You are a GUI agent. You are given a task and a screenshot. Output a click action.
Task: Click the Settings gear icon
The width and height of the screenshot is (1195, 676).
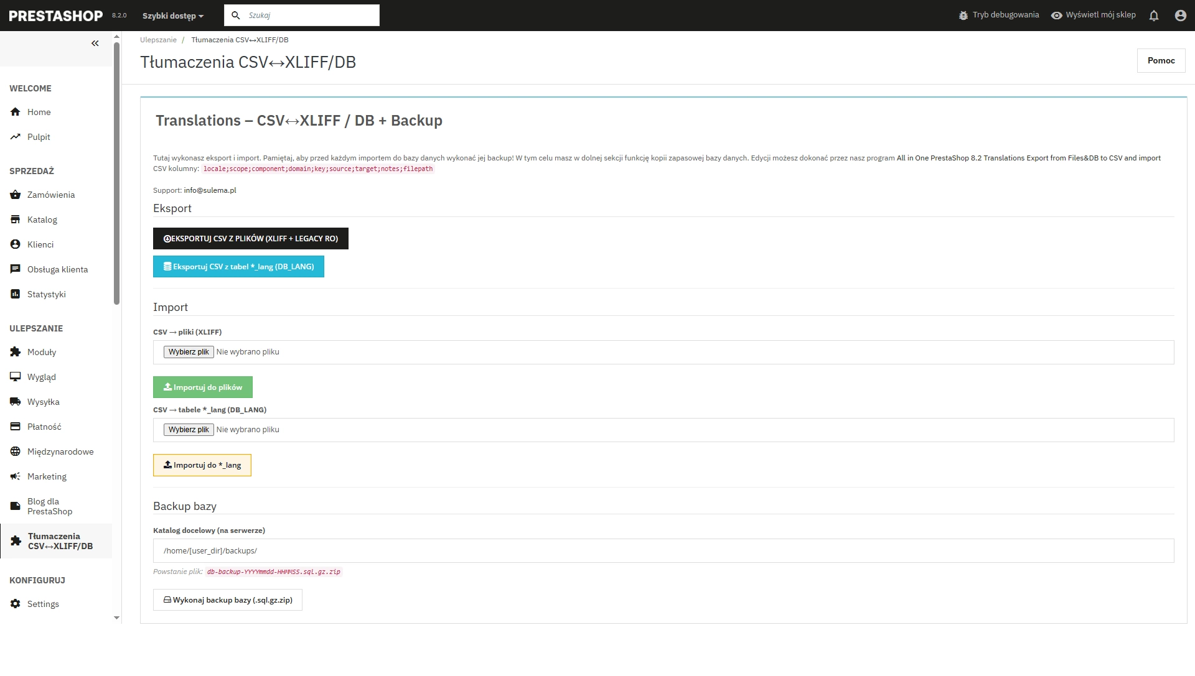click(15, 603)
